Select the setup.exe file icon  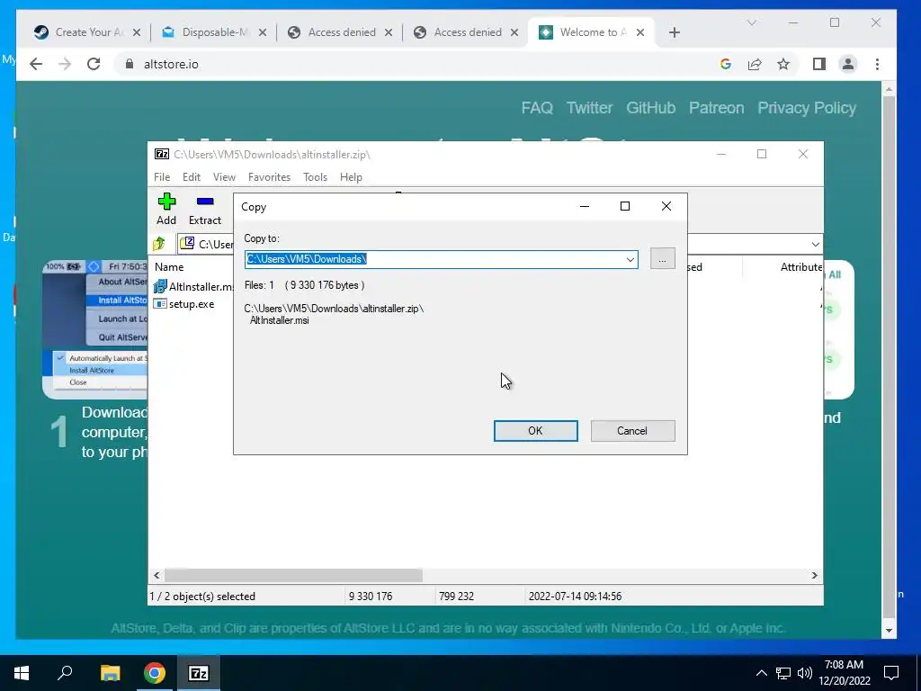click(x=160, y=304)
